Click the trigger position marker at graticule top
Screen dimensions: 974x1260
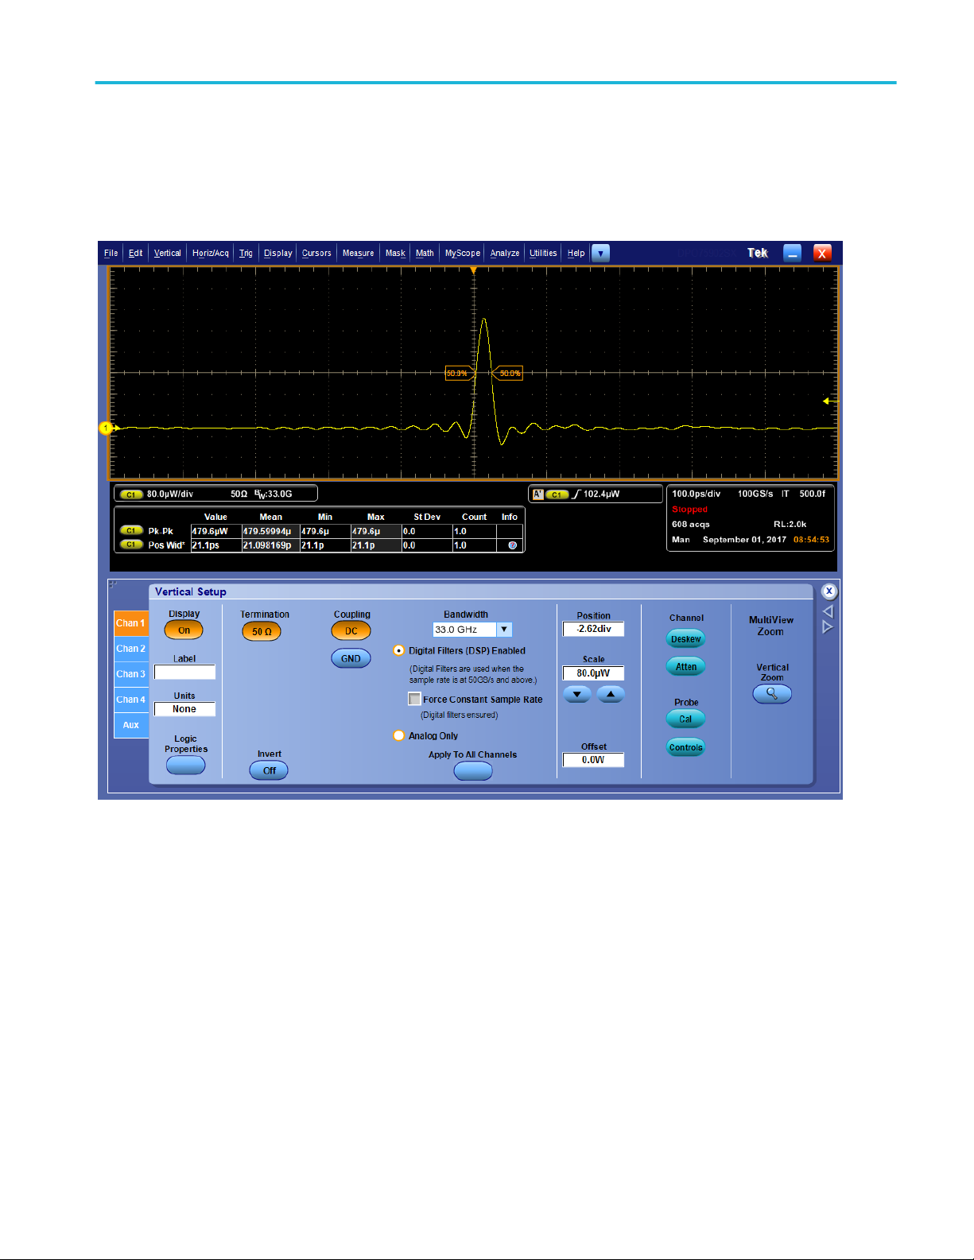(474, 271)
